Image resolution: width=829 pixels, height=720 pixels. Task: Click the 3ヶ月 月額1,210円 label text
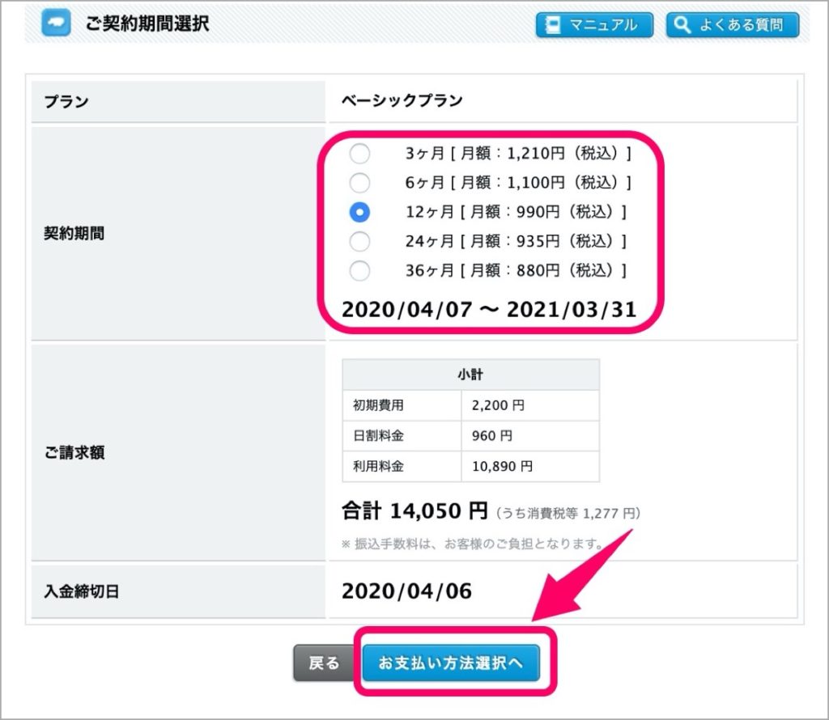click(x=518, y=153)
